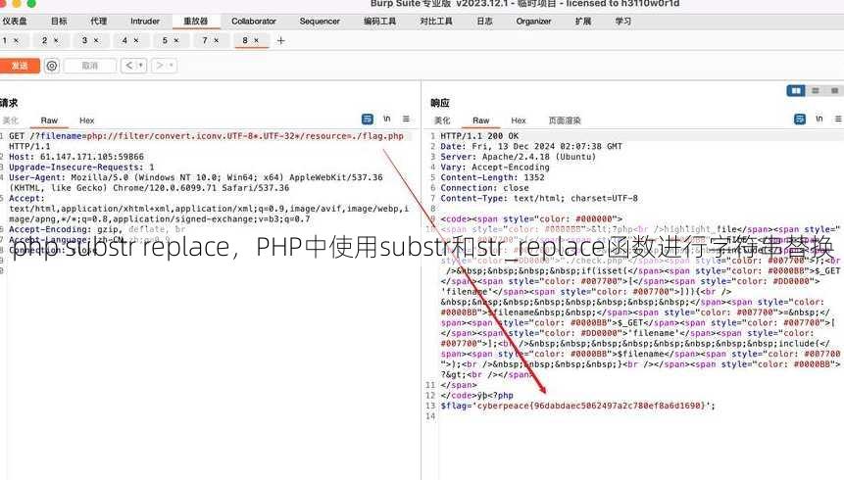
Task: Open history dropdown beside forward arrow
Action: [x=172, y=66]
